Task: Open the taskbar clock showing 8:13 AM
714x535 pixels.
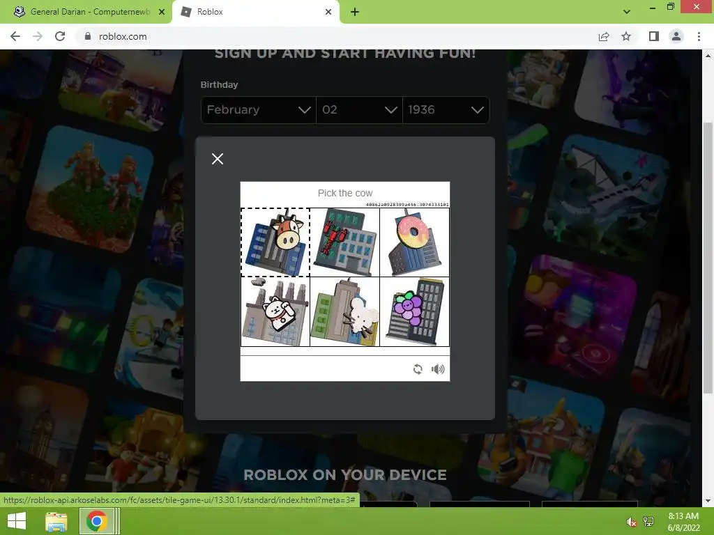Action: pyautogui.click(x=683, y=522)
